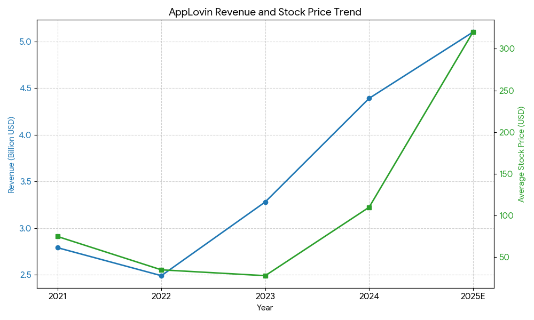Click the 2025E peak data point
This screenshot has height=320, width=534.
coord(473,33)
